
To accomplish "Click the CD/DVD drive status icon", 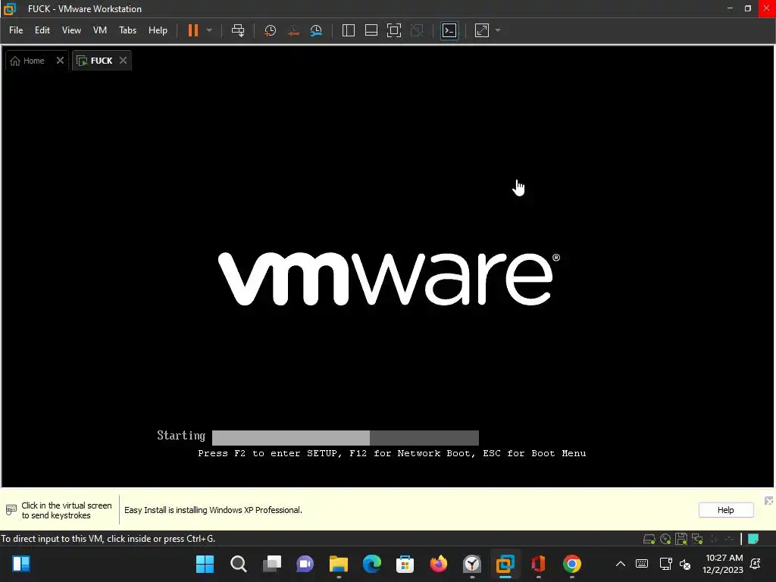I will pos(665,539).
